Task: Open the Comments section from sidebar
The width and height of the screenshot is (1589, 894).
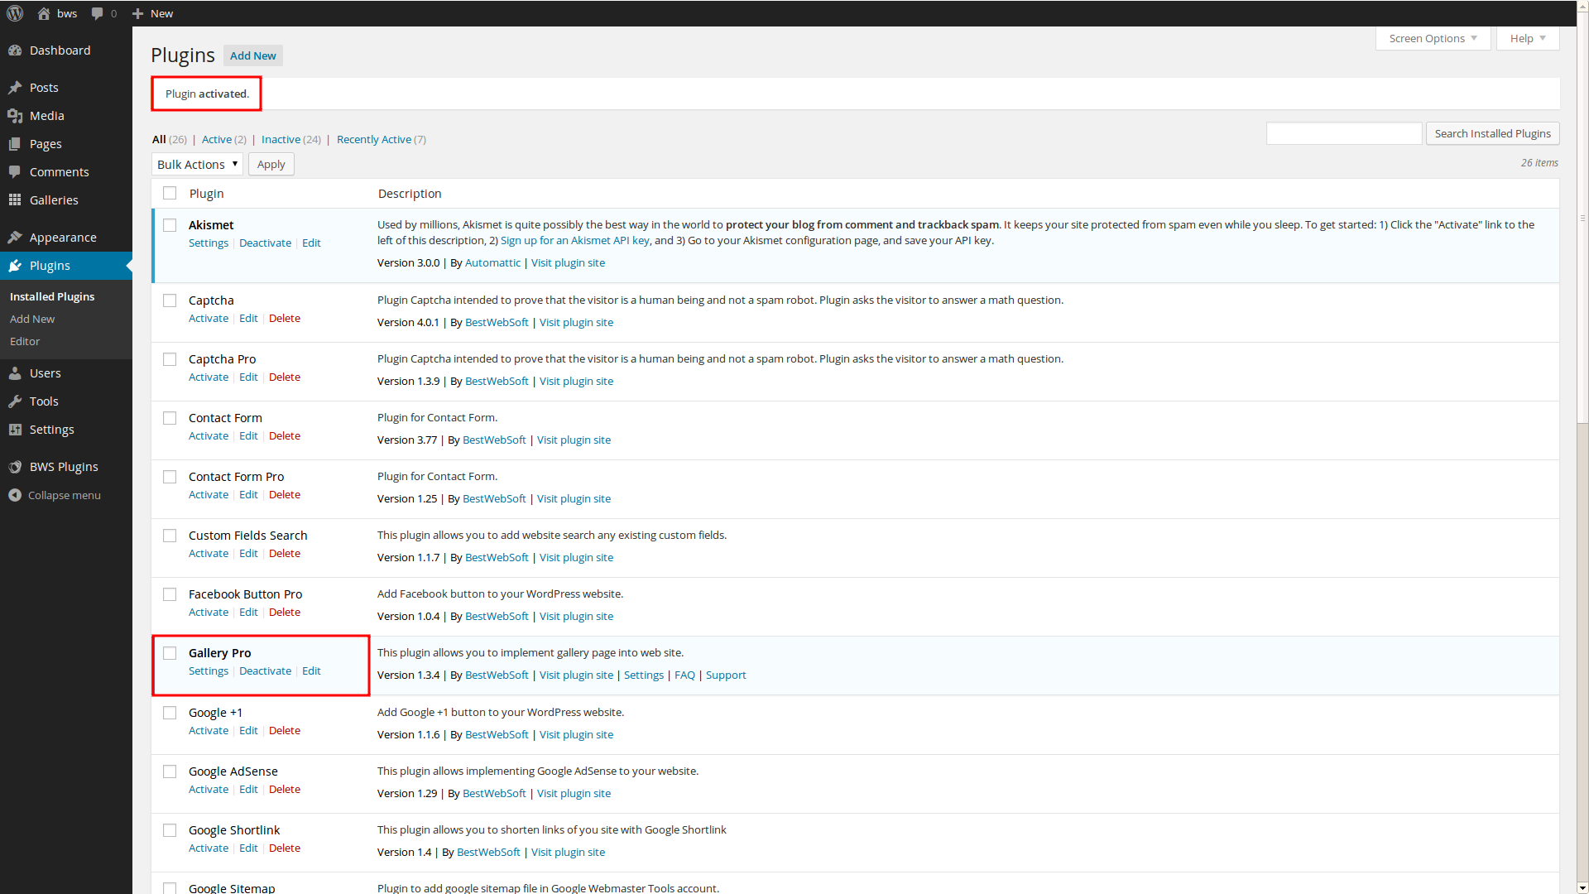Action: tap(59, 171)
